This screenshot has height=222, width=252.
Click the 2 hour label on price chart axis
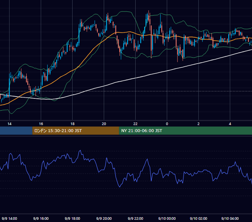199,124
